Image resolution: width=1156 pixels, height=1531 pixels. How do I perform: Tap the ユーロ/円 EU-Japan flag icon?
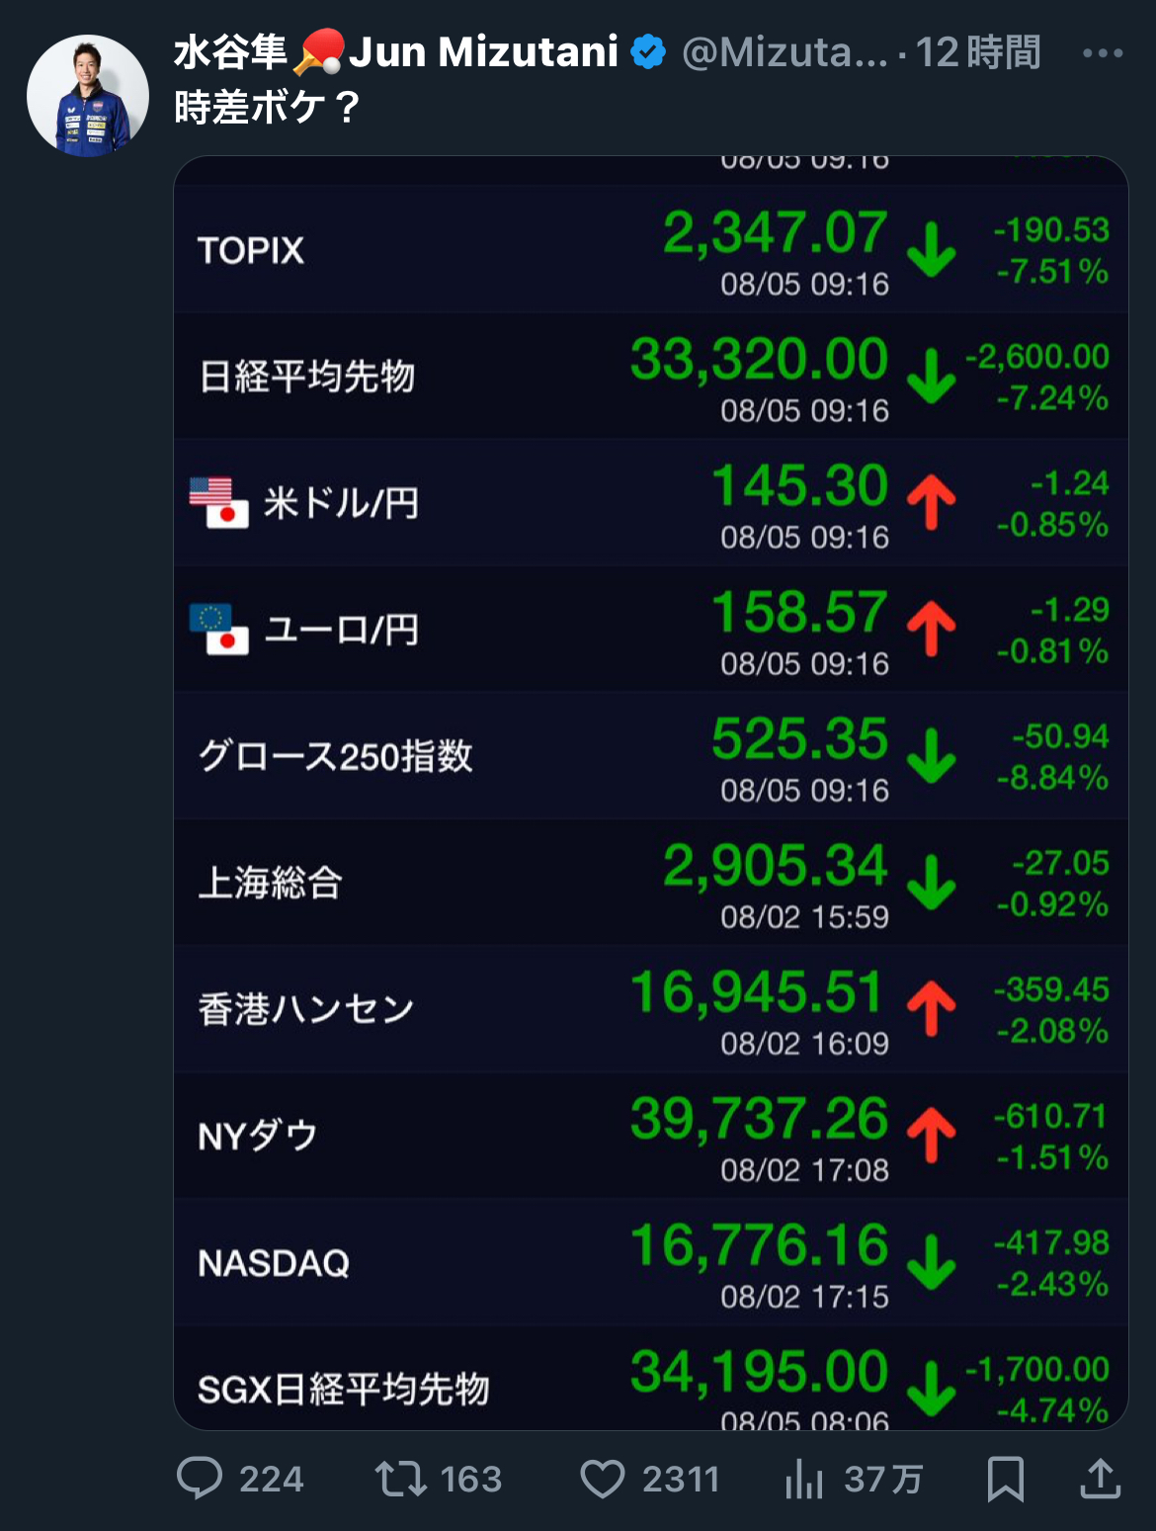219,630
